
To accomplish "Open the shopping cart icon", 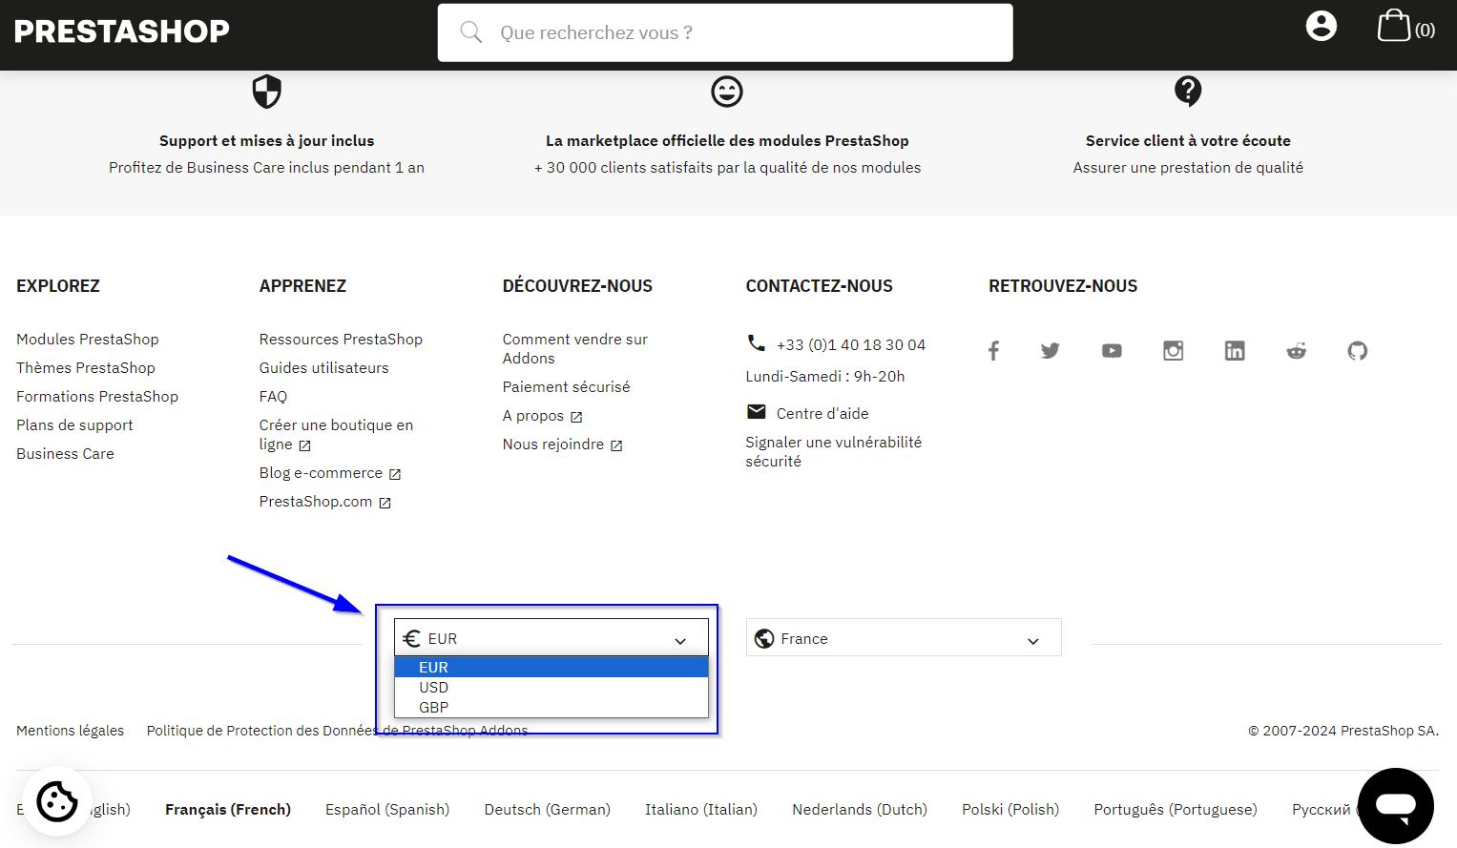I will point(1394,27).
